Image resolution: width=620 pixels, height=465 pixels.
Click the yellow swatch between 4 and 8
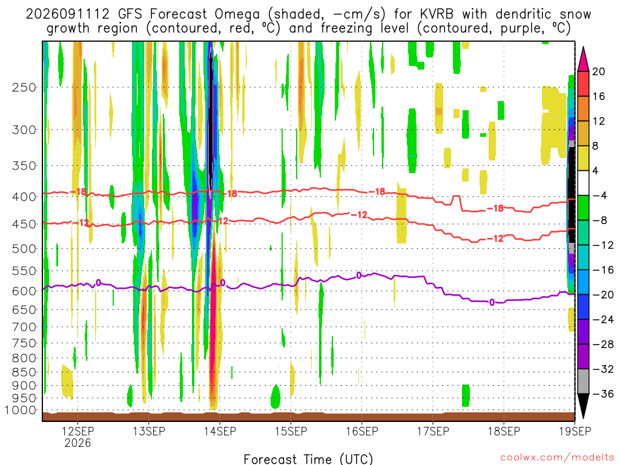click(x=583, y=158)
